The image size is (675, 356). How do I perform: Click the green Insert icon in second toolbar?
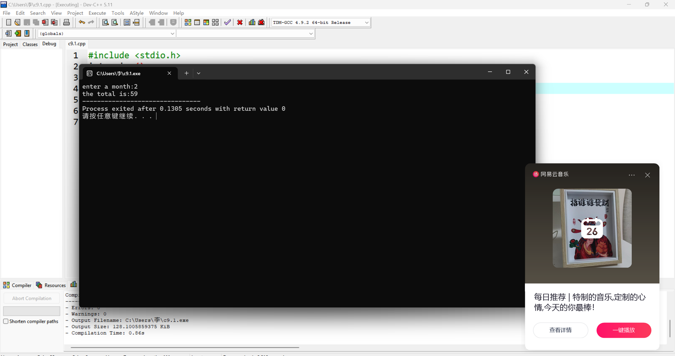(x=18, y=33)
